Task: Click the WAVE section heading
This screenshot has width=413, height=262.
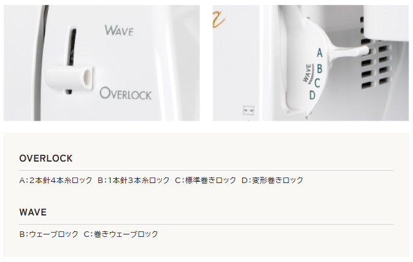Action: coord(33,212)
